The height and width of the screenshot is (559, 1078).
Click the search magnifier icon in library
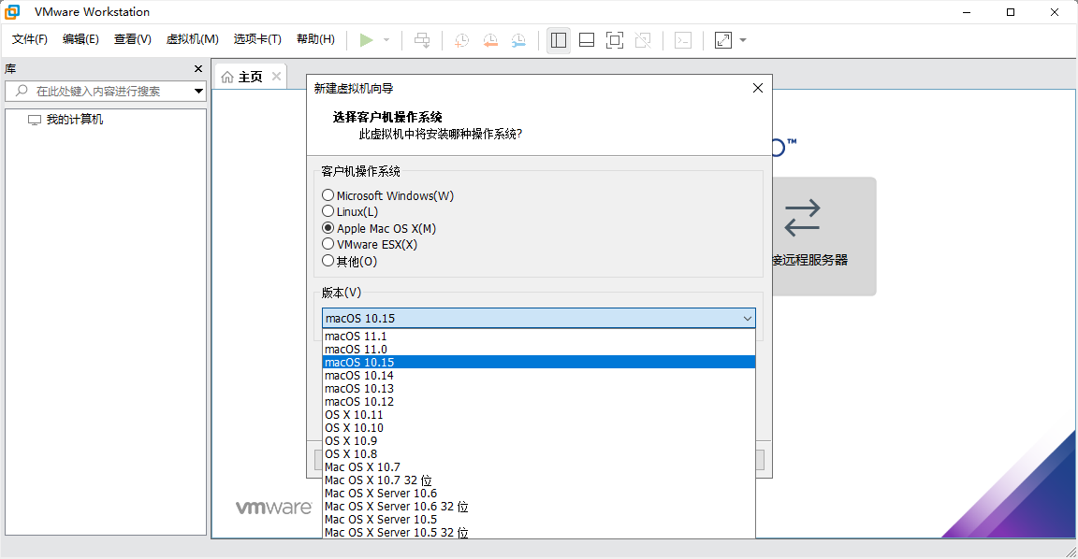point(22,91)
